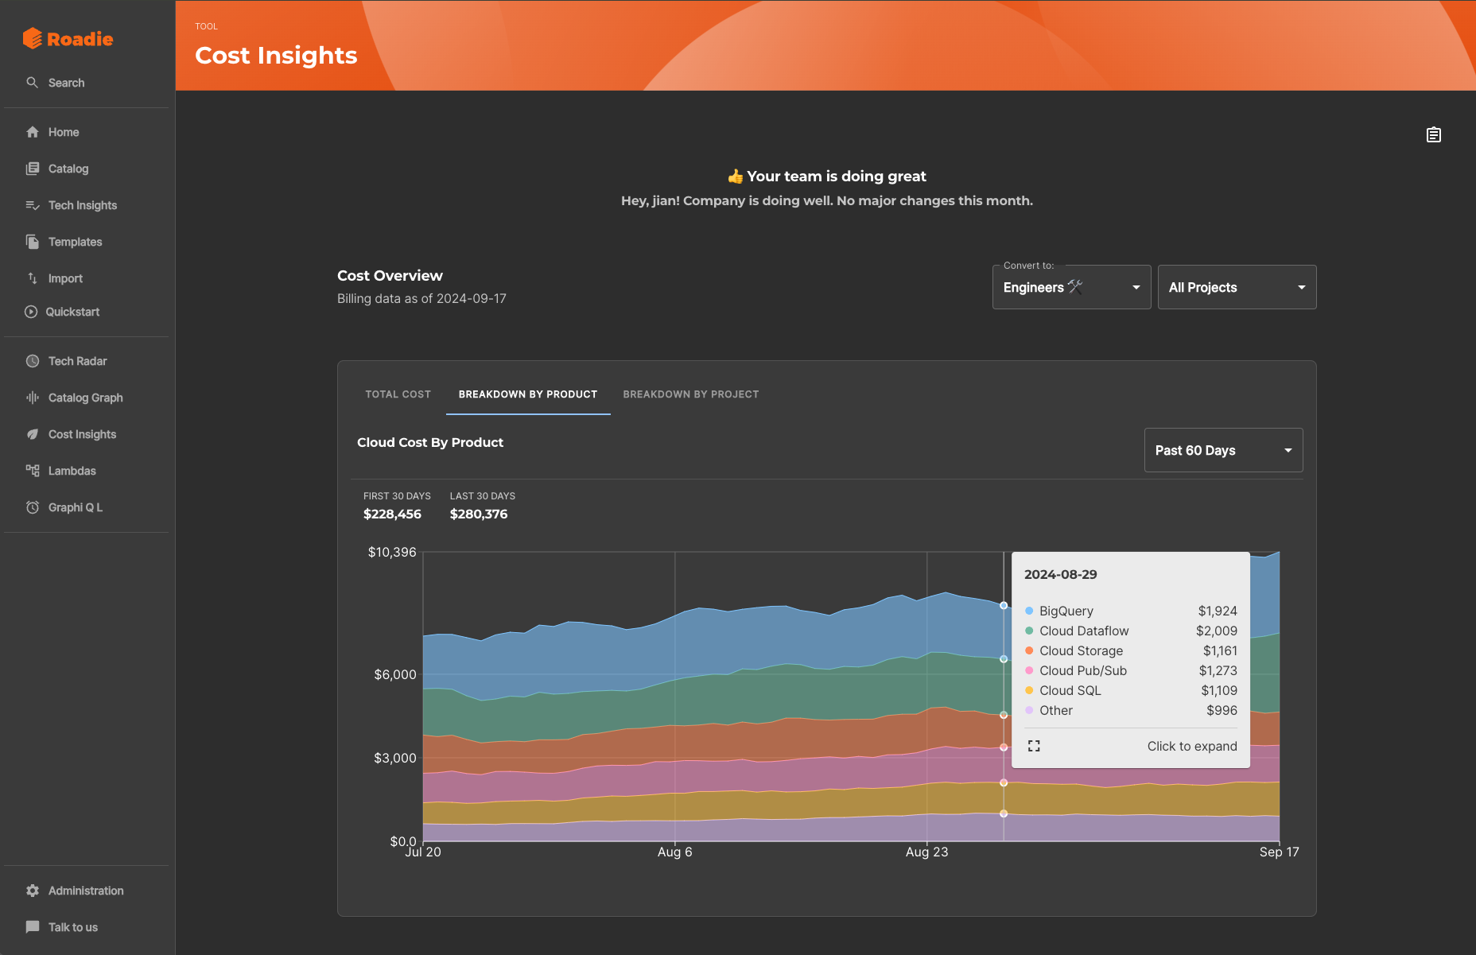Click the Cloud Storage orange legend dot
This screenshot has height=955, width=1476.
(x=1029, y=650)
